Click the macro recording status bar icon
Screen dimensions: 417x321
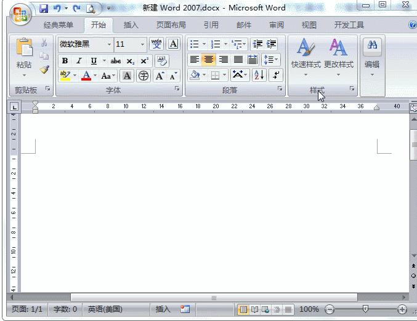pos(185,309)
